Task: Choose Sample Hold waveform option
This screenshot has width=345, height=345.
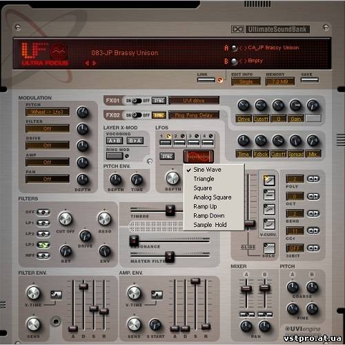Action: pos(210,225)
